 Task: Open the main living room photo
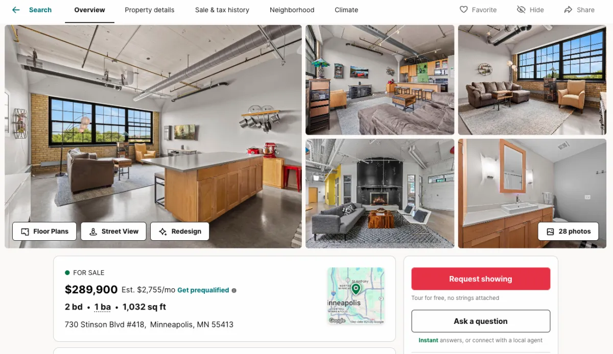(x=153, y=136)
